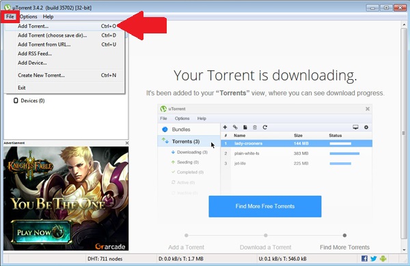Open the Twitter icon in status bar

coord(374,258)
